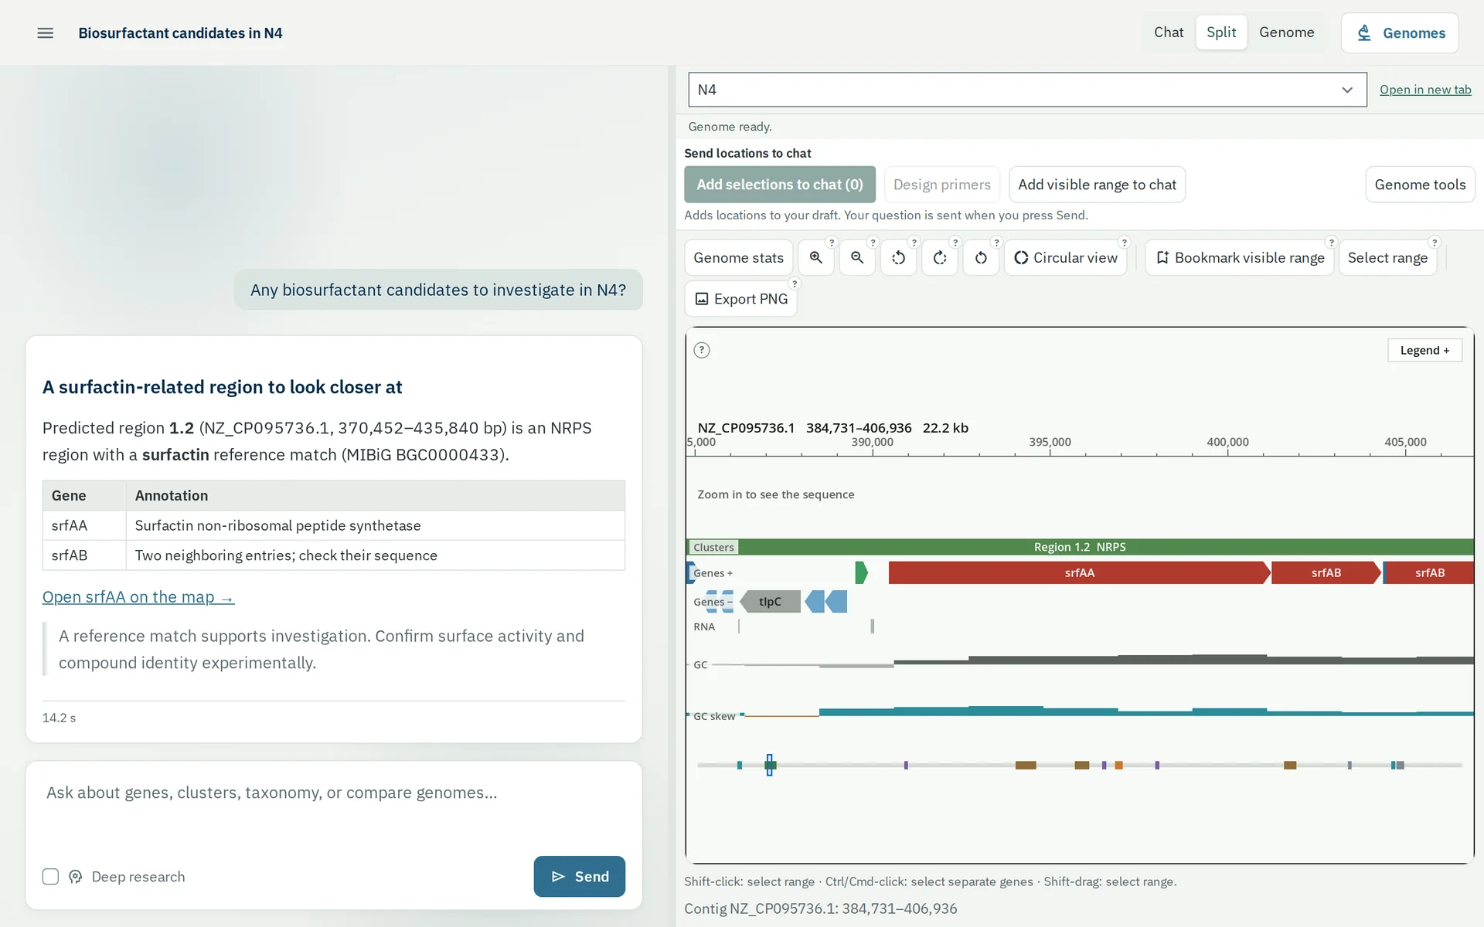Switch to the Chat tab

click(1169, 32)
